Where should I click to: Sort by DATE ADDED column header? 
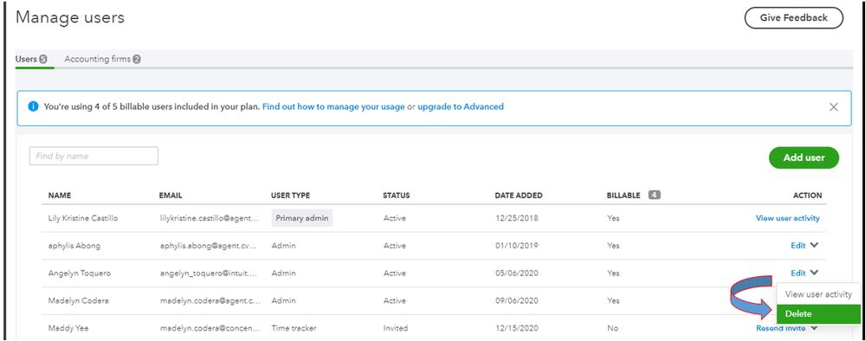click(519, 196)
